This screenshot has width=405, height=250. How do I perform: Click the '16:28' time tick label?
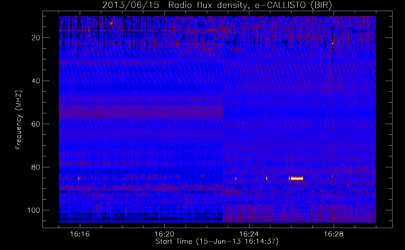(334, 234)
